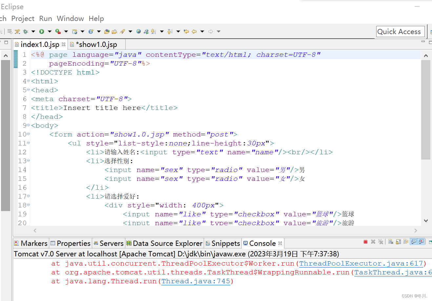Collapse the form fold on line 10
The width and height of the screenshot is (432, 301).
click(x=28, y=134)
